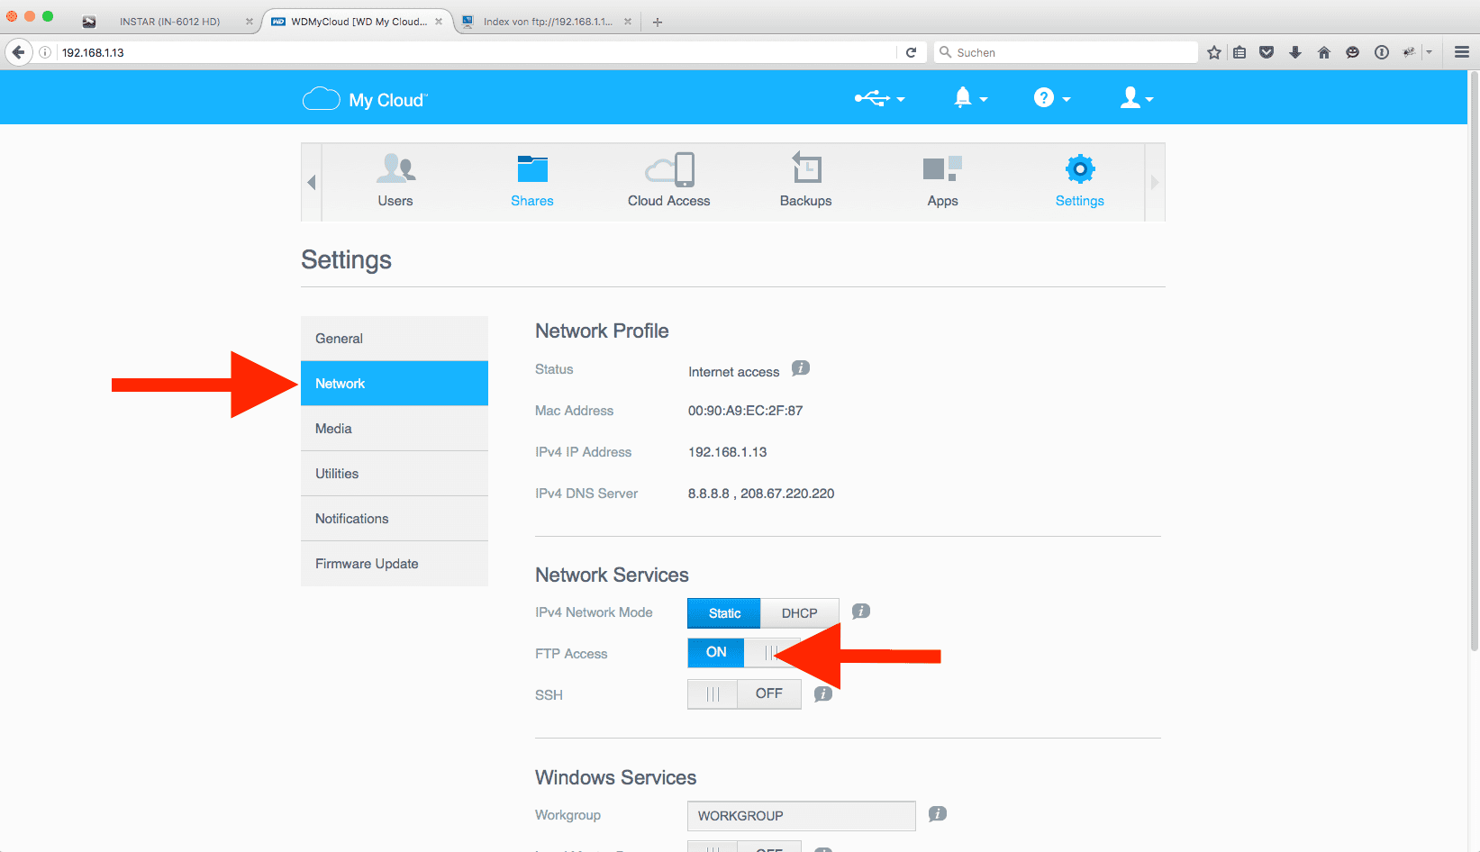The height and width of the screenshot is (852, 1480).
Task: Select the General settings tab
Action: pyautogui.click(x=395, y=339)
